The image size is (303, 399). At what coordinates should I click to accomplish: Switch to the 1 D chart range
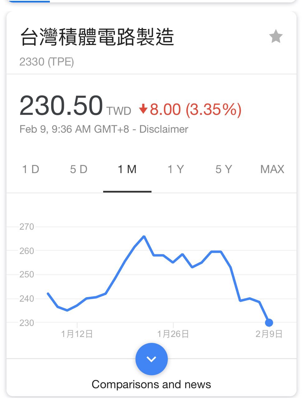[31, 169]
